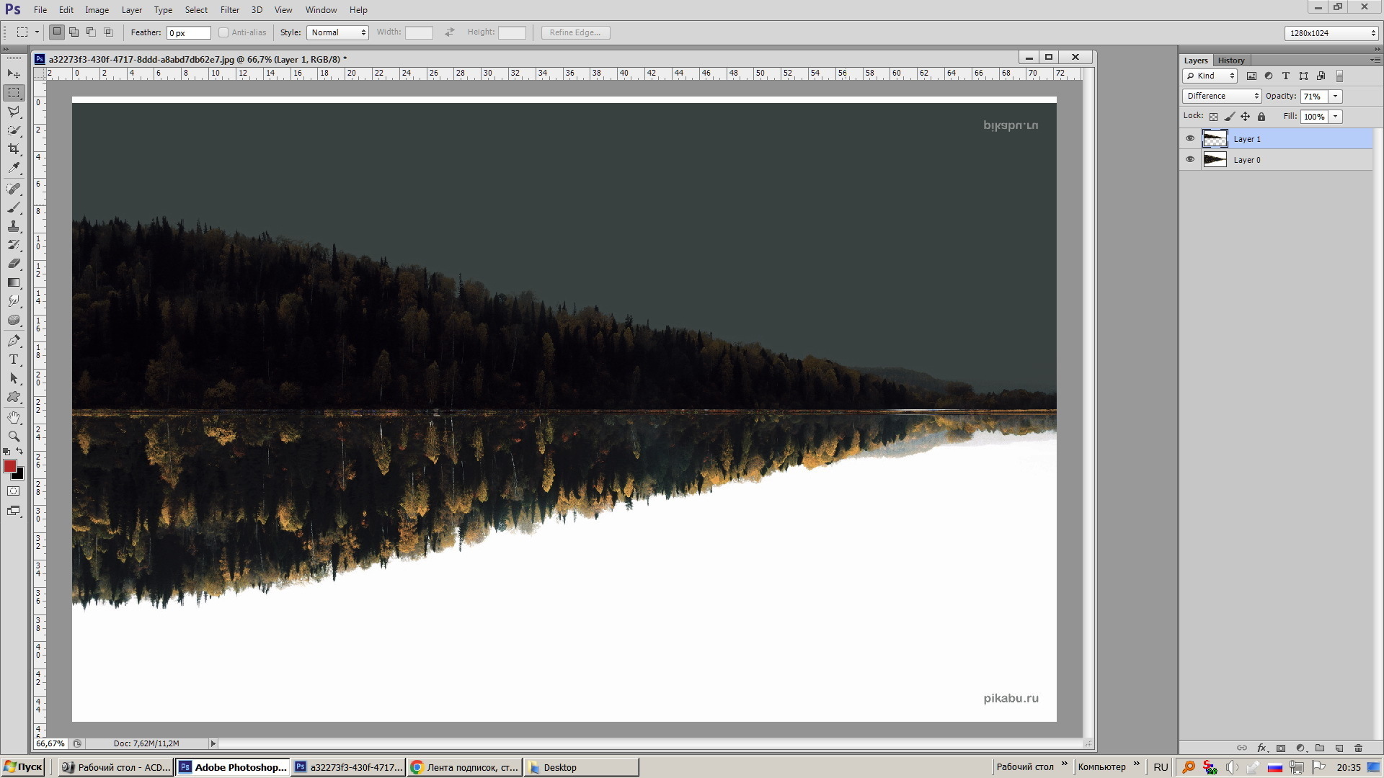Click the delete layer trash icon
1384x778 pixels.
pyautogui.click(x=1359, y=748)
